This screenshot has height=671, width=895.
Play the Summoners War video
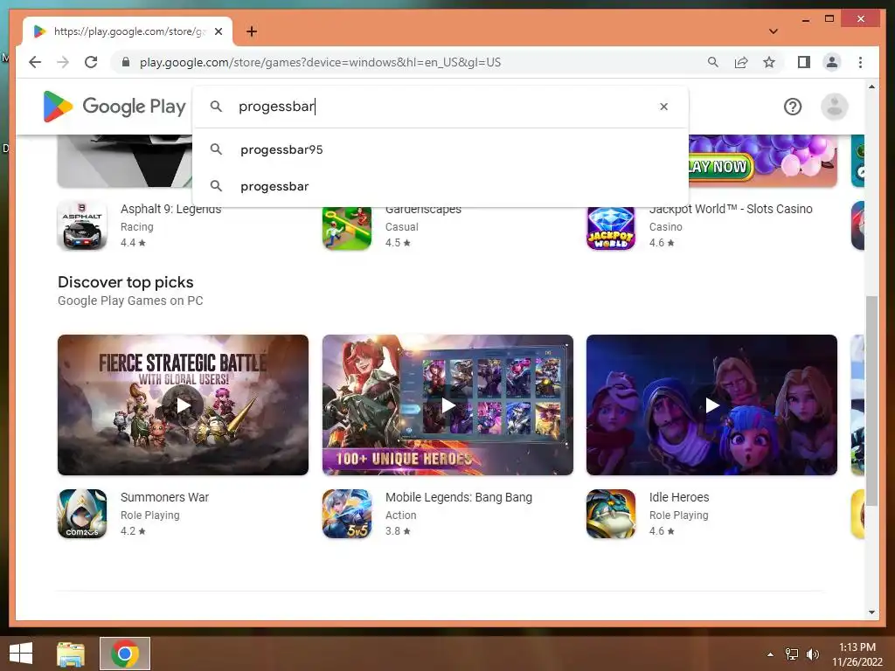tap(184, 405)
